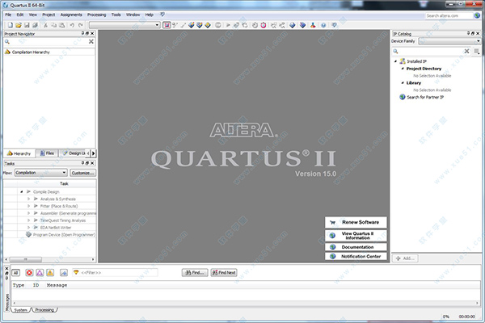
Task: Click View Quartus II Information button
Action: (356, 236)
